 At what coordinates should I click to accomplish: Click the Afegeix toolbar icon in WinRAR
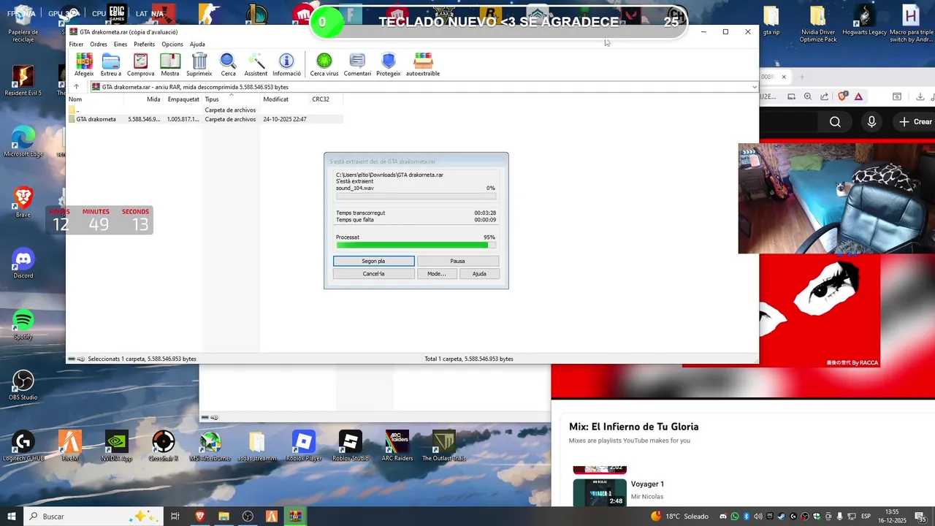pos(84,65)
